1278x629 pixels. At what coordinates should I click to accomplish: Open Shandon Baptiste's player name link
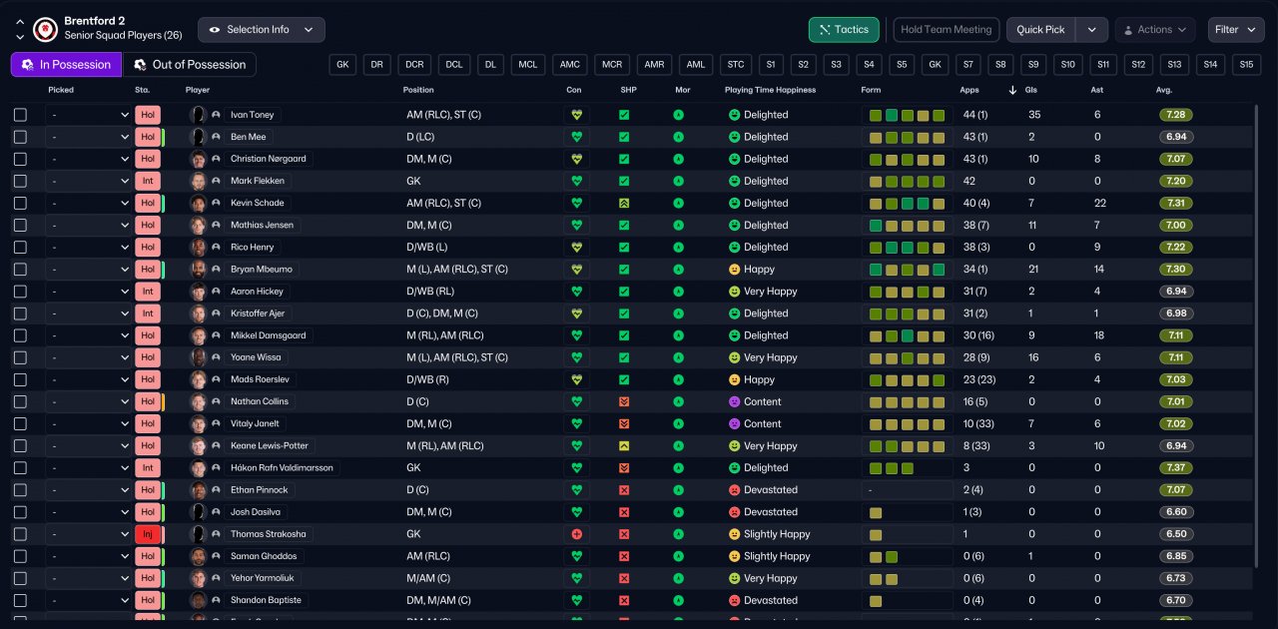(266, 600)
